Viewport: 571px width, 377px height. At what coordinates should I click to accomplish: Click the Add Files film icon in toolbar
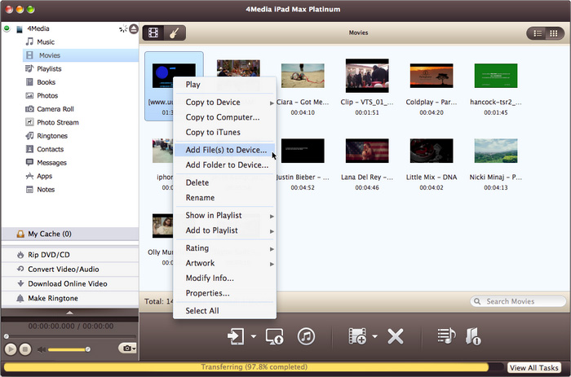click(356, 335)
